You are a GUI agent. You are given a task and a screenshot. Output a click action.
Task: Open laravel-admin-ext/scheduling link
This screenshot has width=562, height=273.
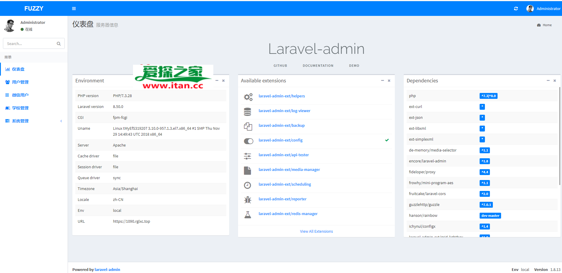click(x=285, y=184)
